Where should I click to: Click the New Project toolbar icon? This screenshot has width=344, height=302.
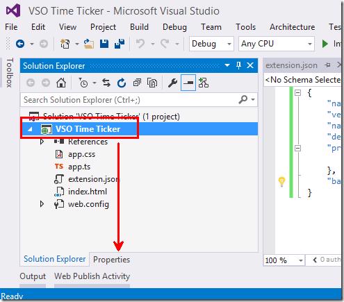tap(65, 44)
